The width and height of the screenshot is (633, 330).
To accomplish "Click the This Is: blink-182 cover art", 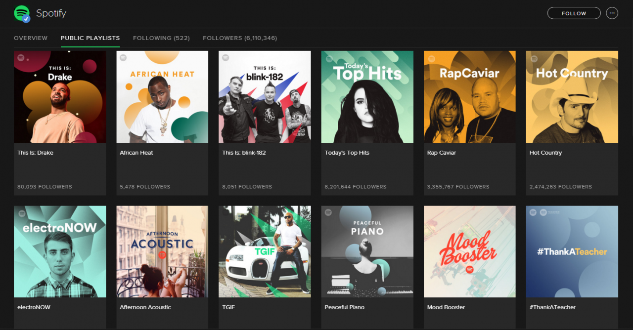I will (x=265, y=97).
